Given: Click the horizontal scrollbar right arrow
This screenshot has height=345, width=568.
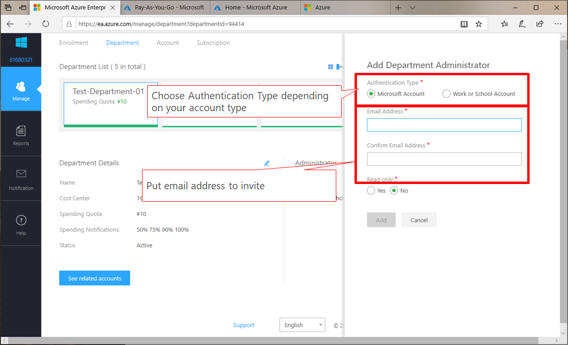Looking at the screenshot, I should click(556, 341).
